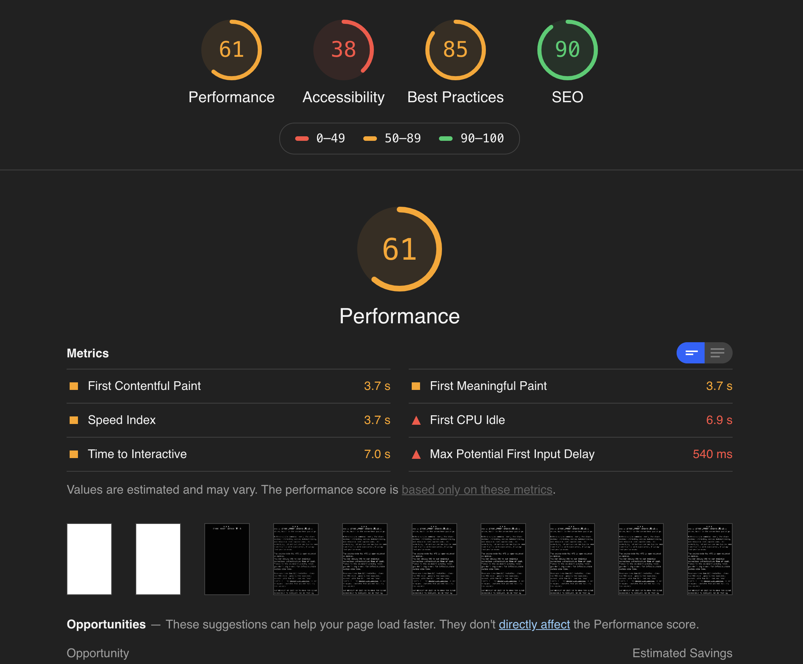Click the green 90–100 legend indicator
Image resolution: width=803 pixels, height=664 pixels.
pos(446,138)
